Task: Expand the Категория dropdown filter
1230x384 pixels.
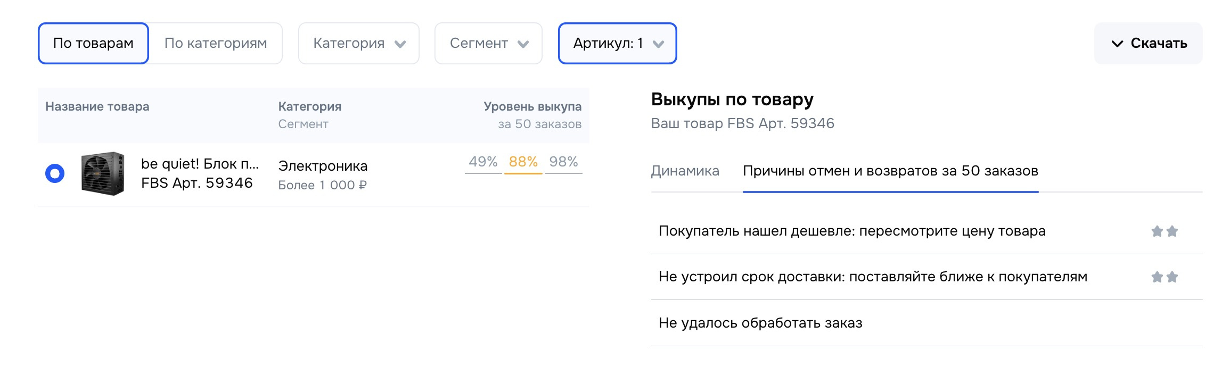Action: (359, 43)
